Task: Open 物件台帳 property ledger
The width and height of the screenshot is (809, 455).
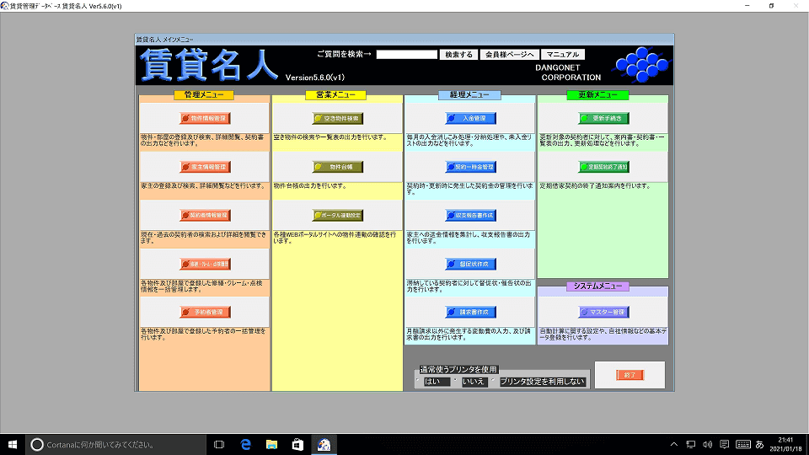Action: [x=337, y=167]
